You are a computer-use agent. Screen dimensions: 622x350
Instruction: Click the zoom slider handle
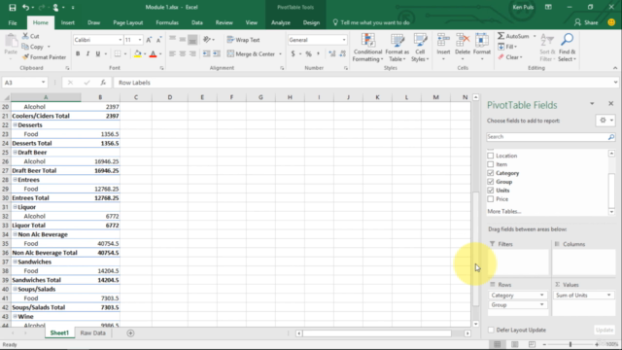coord(570,344)
